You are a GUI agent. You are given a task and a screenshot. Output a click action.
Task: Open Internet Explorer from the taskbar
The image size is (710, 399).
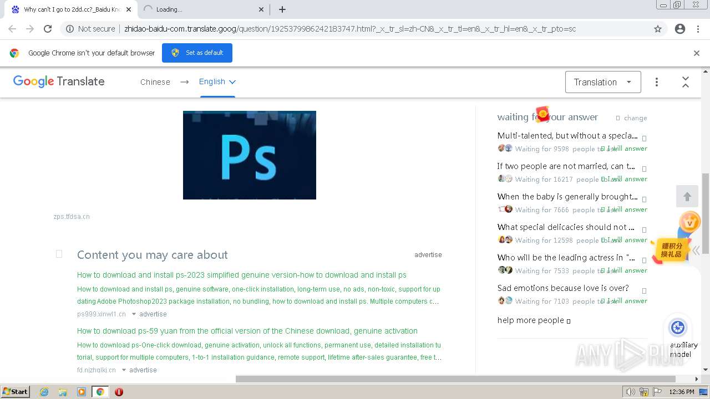(x=44, y=392)
